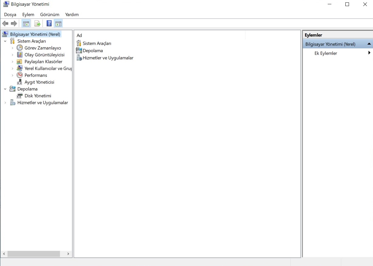Click the Olay Görüntüleyicisi icon in tree
This screenshot has height=266, width=373.
point(20,55)
